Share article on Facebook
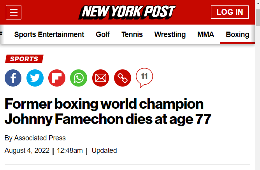The image size is (260, 170). pos(13,78)
